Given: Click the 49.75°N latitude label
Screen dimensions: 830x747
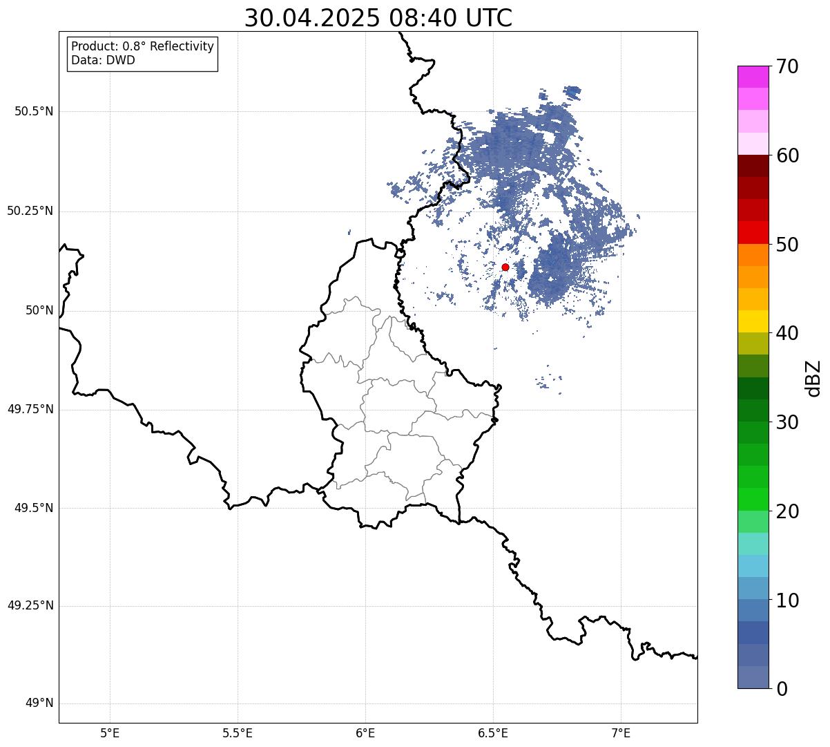Looking at the screenshot, I should [30, 409].
